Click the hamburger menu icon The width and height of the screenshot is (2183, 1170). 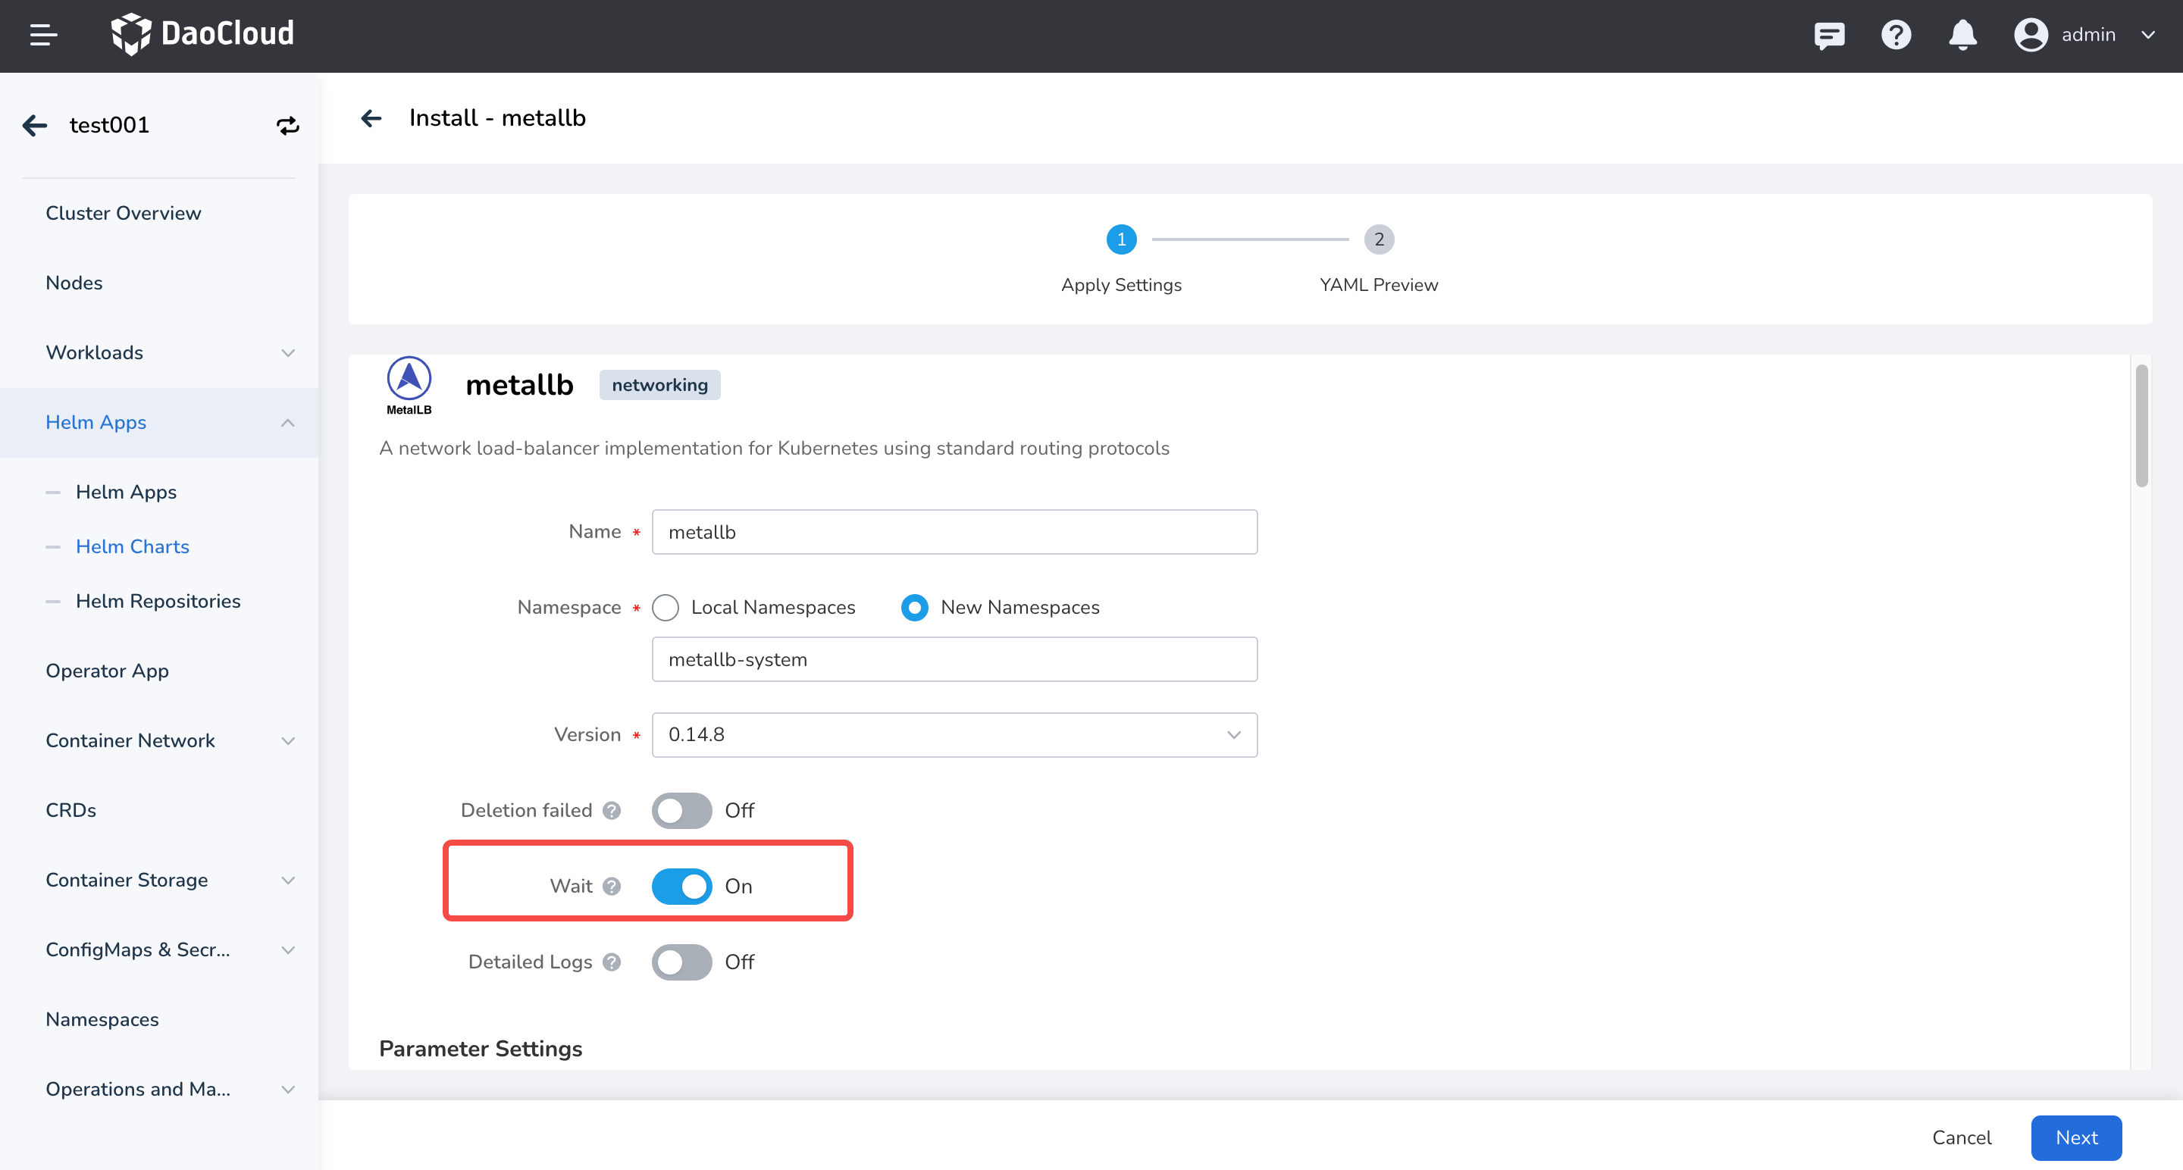[x=43, y=35]
